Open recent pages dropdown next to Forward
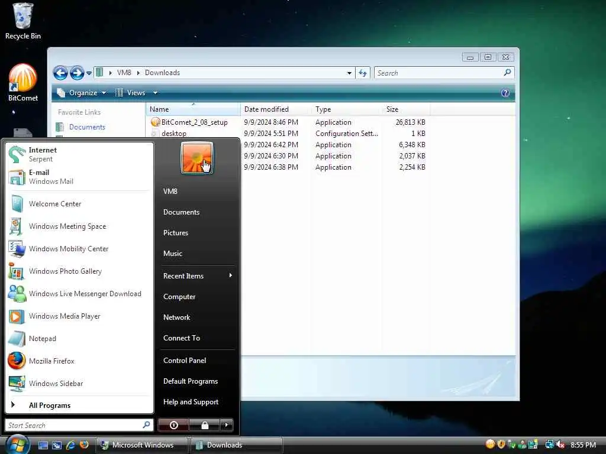 pyautogui.click(x=89, y=73)
